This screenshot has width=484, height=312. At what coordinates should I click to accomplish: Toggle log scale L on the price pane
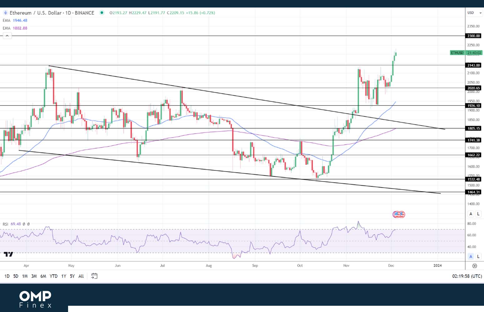[x=478, y=214]
